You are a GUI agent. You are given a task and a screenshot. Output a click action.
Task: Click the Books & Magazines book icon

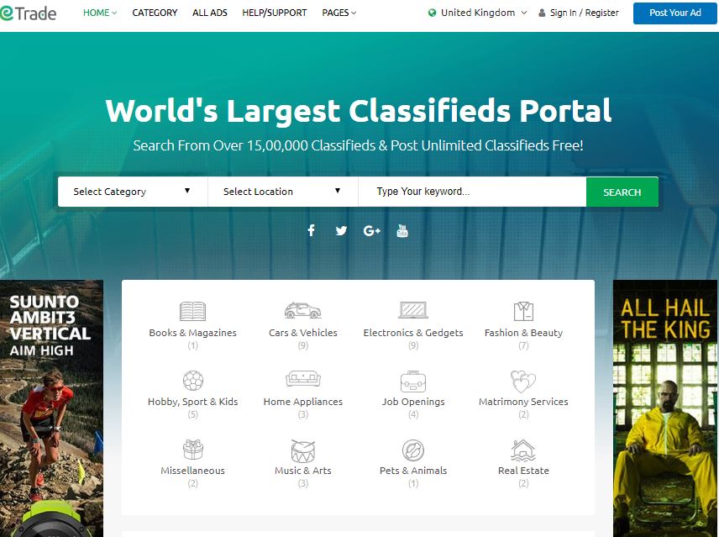pyautogui.click(x=192, y=311)
